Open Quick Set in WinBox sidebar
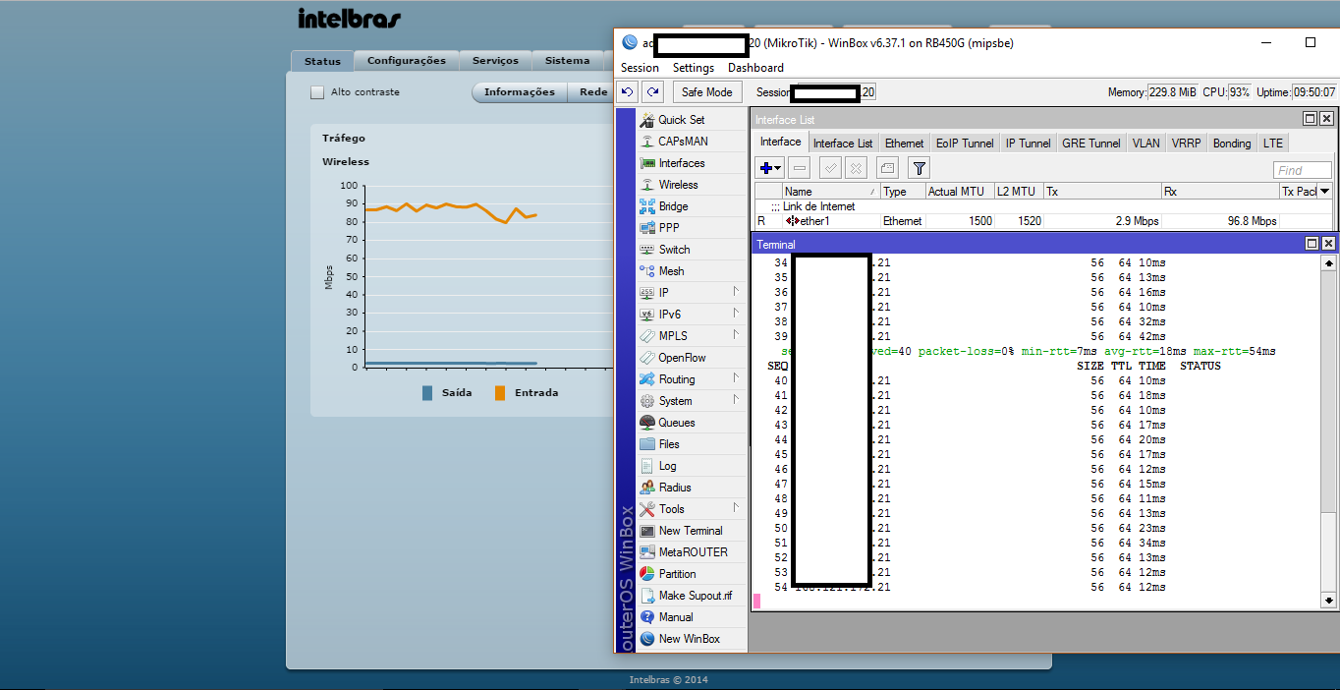 [x=681, y=120]
